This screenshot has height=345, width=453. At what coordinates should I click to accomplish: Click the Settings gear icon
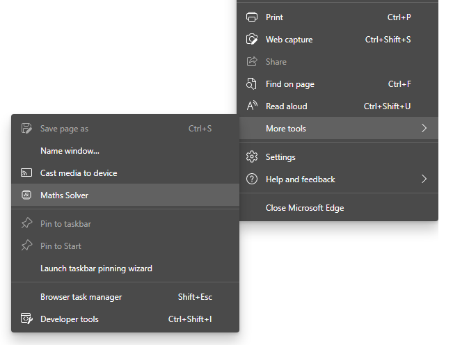tap(252, 157)
